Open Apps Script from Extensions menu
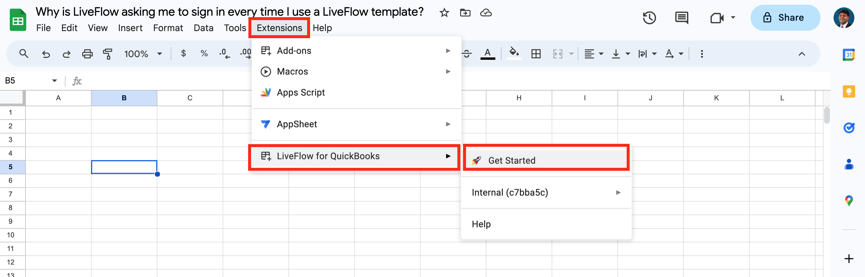The image size is (865, 277). [356, 92]
